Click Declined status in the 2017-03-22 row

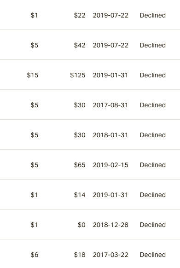pos(153,255)
